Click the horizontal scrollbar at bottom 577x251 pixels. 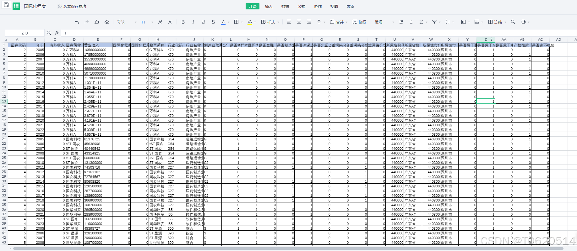tap(288, 248)
